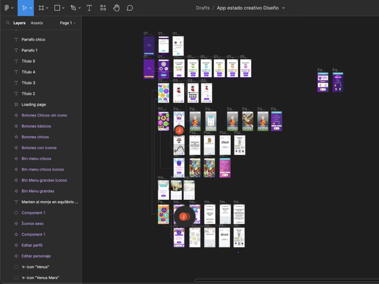The height and width of the screenshot is (284, 379).
Task: Switch to the Assets tab
Action: coord(36,22)
